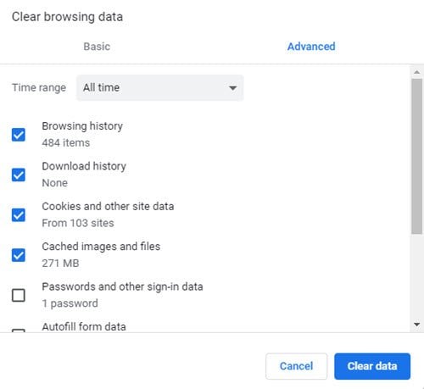The image size is (424, 389).
Task: Click the scrollbar up arrow
Action: [416, 72]
